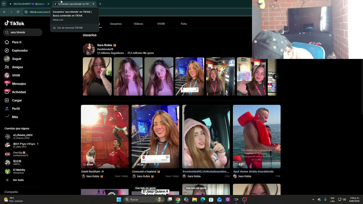This screenshot has width=363, height=204.
Task: Switch to the VIVIR results tab
Action: [161, 24]
